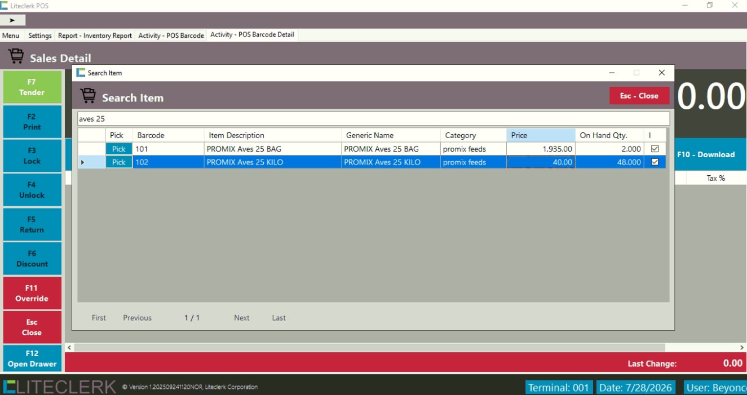Go to the Previous page of results
Viewport: 747px width, 395px height.
point(137,318)
